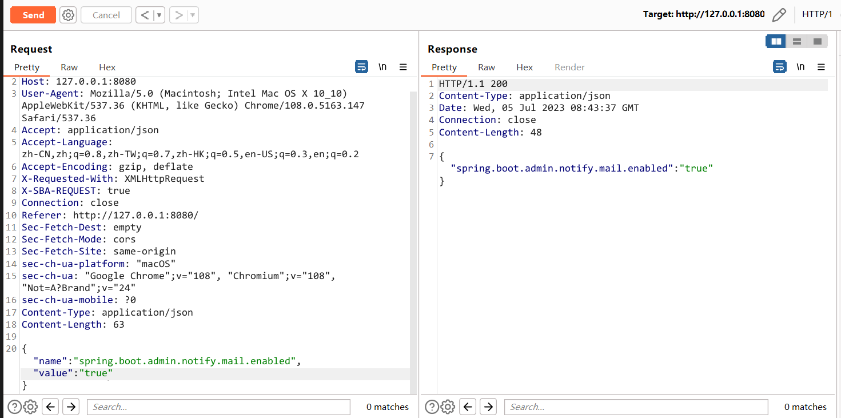Toggle word wrap in Request panel
This screenshot has width=841, height=418.
pyautogui.click(x=362, y=67)
